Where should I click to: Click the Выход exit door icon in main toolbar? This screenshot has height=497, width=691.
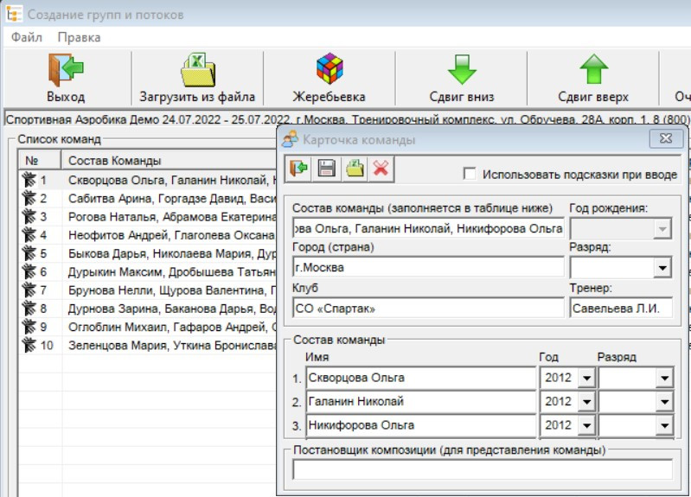(x=66, y=70)
